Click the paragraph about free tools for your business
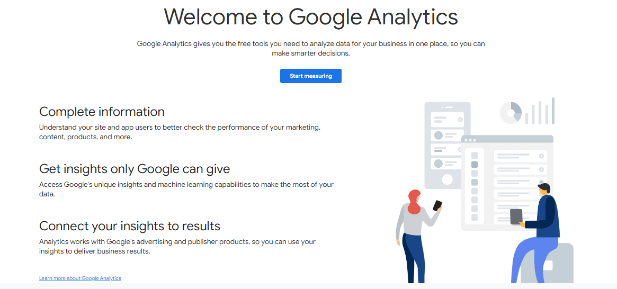Image resolution: width=617 pixels, height=289 pixels. pyautogui.click(x=311, y=49)
